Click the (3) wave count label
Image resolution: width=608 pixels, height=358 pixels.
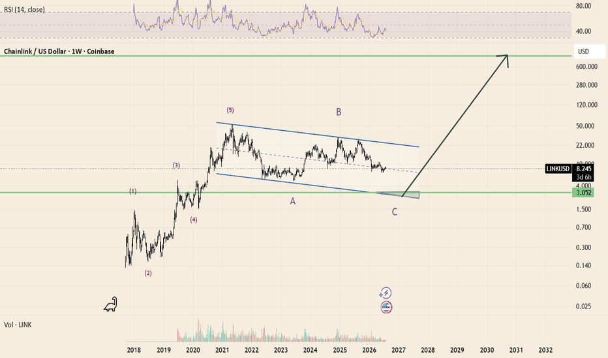click(x=176, y=165)
